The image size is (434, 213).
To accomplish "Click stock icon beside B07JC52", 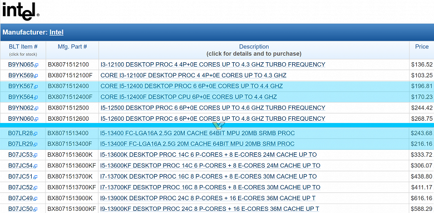I will (x=36, y=188).
